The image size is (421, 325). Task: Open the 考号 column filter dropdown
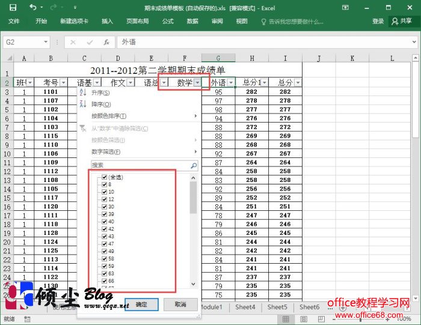click(63, 82)
